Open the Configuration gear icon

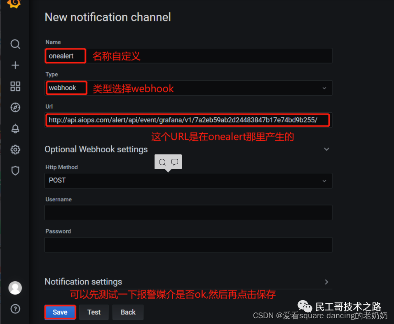15,149
